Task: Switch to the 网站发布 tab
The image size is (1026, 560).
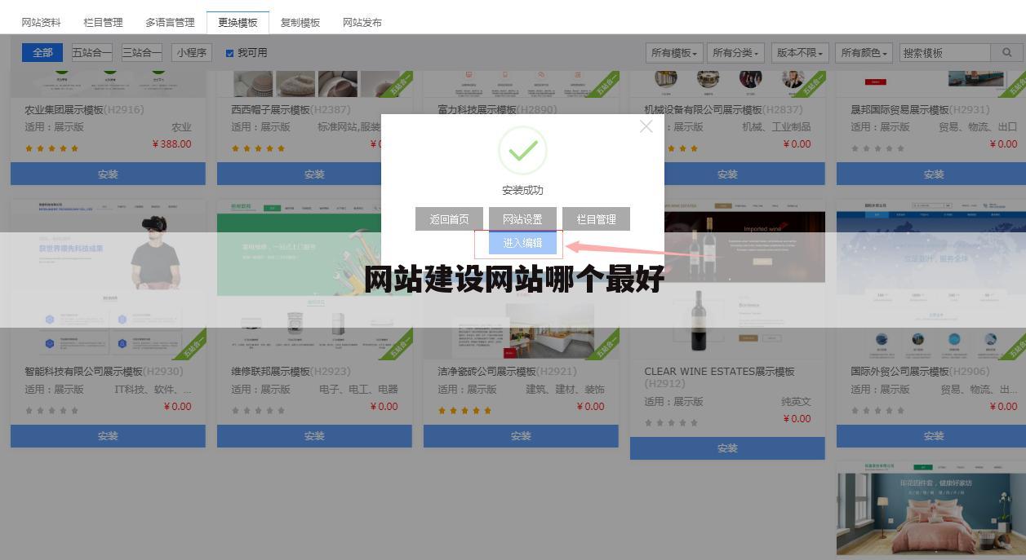Action: point(362,23)
